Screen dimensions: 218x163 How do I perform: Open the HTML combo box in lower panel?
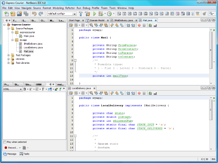[x=12, y=89]
